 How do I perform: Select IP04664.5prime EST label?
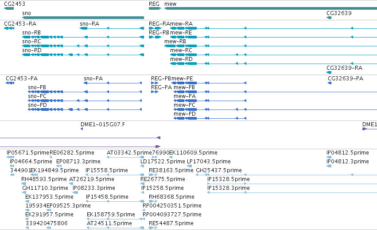click(x=31, y=162)
